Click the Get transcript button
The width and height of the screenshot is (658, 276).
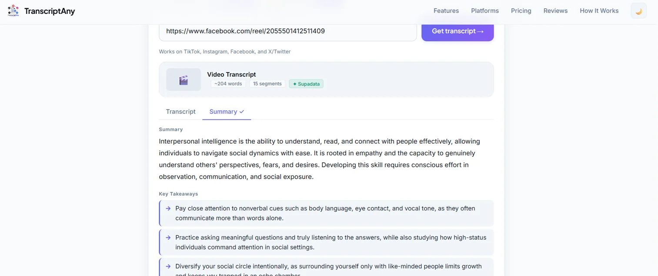point(458,31)
